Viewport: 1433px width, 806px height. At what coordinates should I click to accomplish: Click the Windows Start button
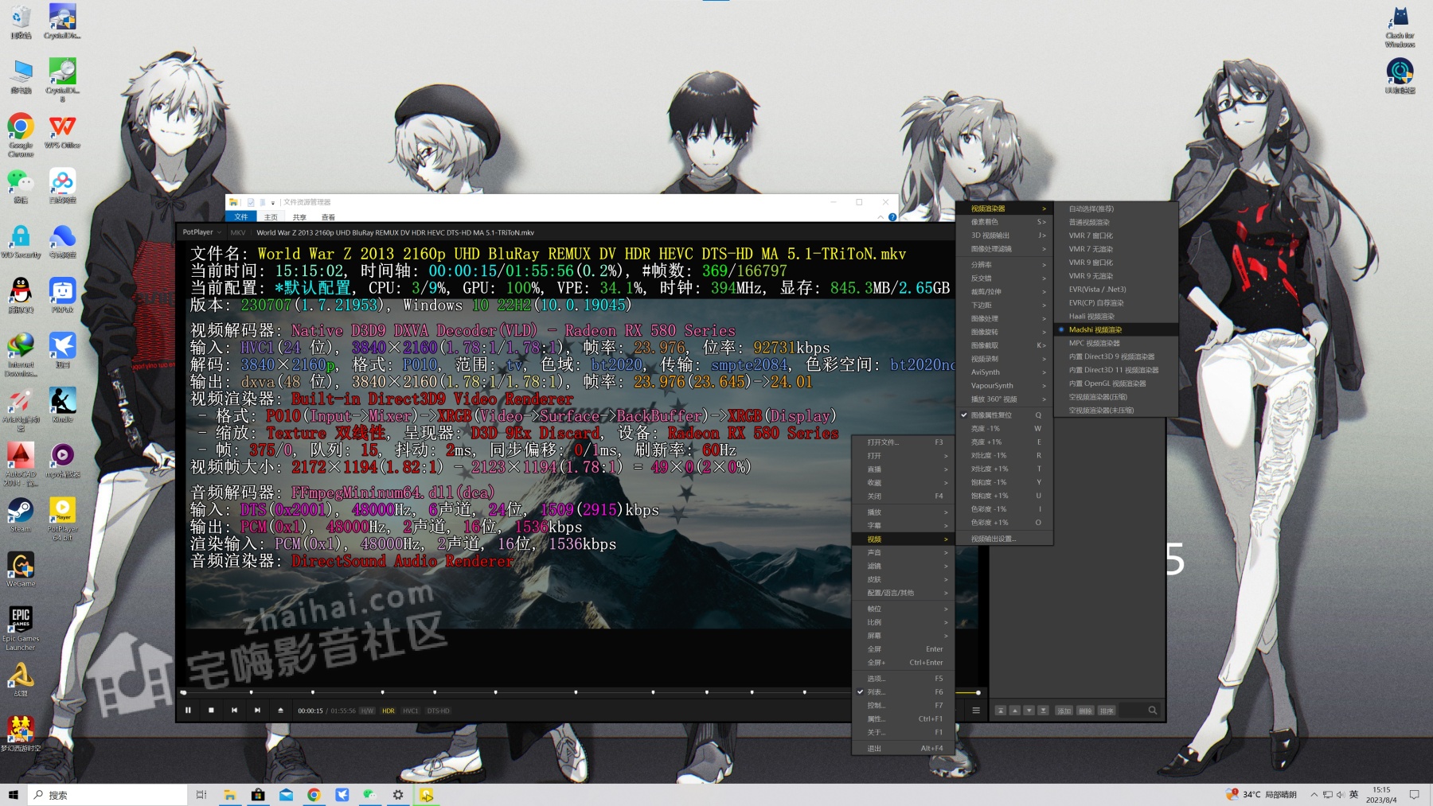click(x=13, y=795)
